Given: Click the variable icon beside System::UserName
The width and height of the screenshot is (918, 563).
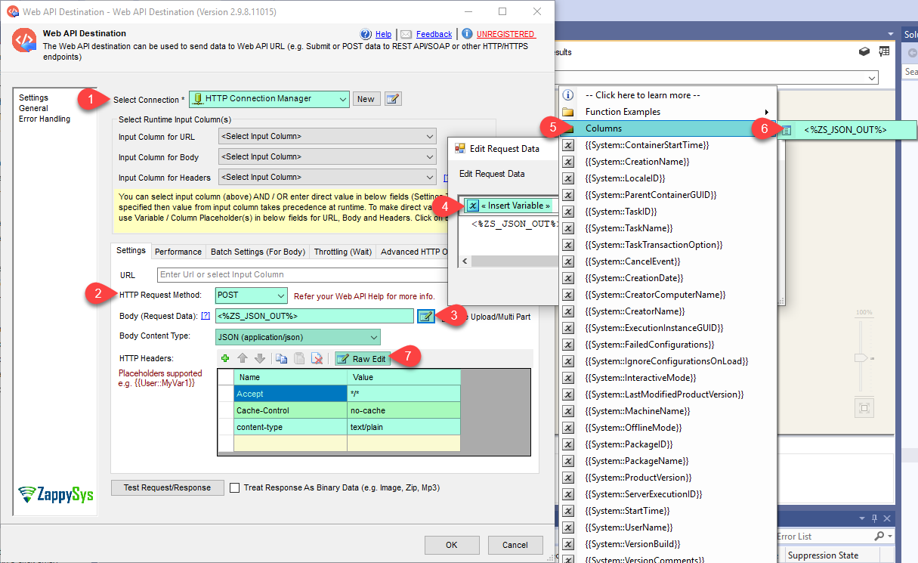Looking at the screenshot, I should coord(569,527).
